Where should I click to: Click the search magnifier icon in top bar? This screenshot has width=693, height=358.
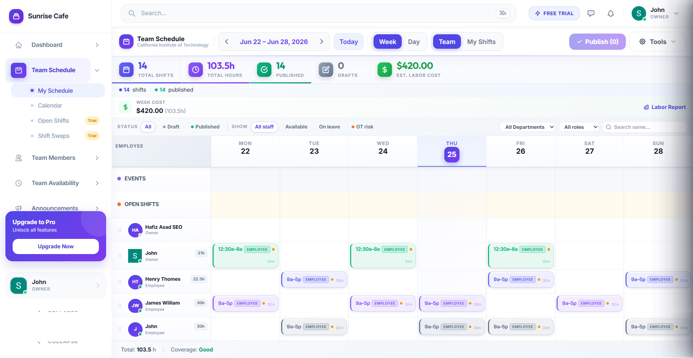coord(132,13)
